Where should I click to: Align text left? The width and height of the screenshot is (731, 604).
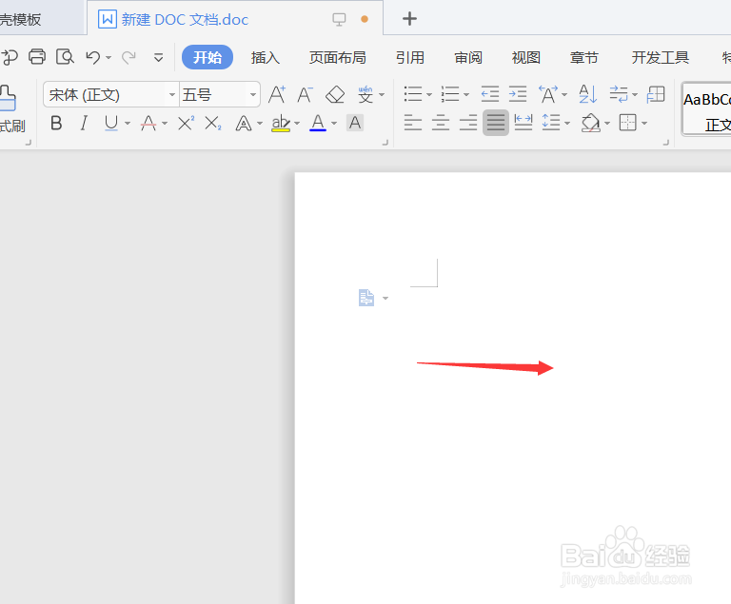coord(413,123)
